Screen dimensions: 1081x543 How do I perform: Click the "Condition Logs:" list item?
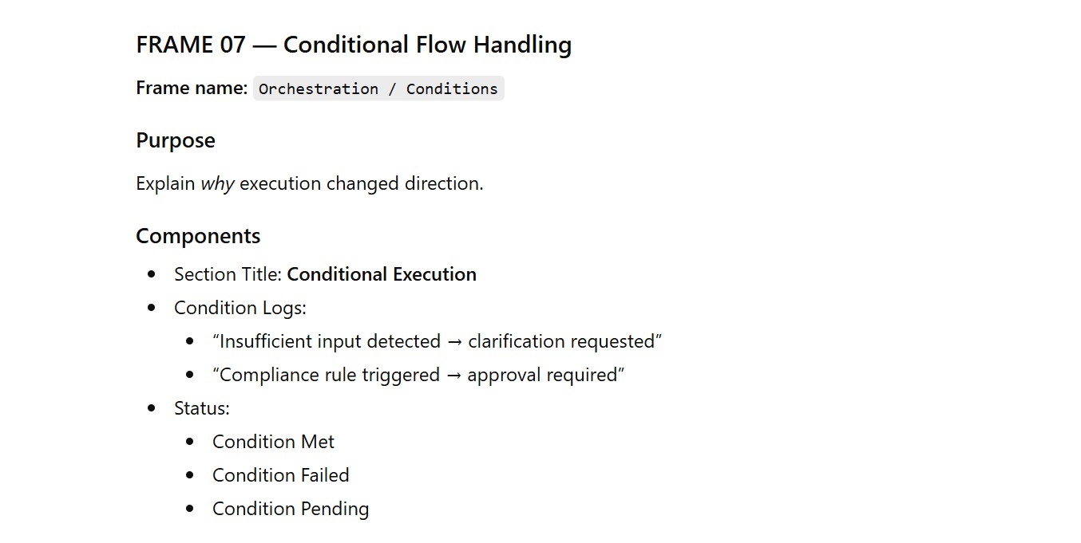tap(240, 308)
